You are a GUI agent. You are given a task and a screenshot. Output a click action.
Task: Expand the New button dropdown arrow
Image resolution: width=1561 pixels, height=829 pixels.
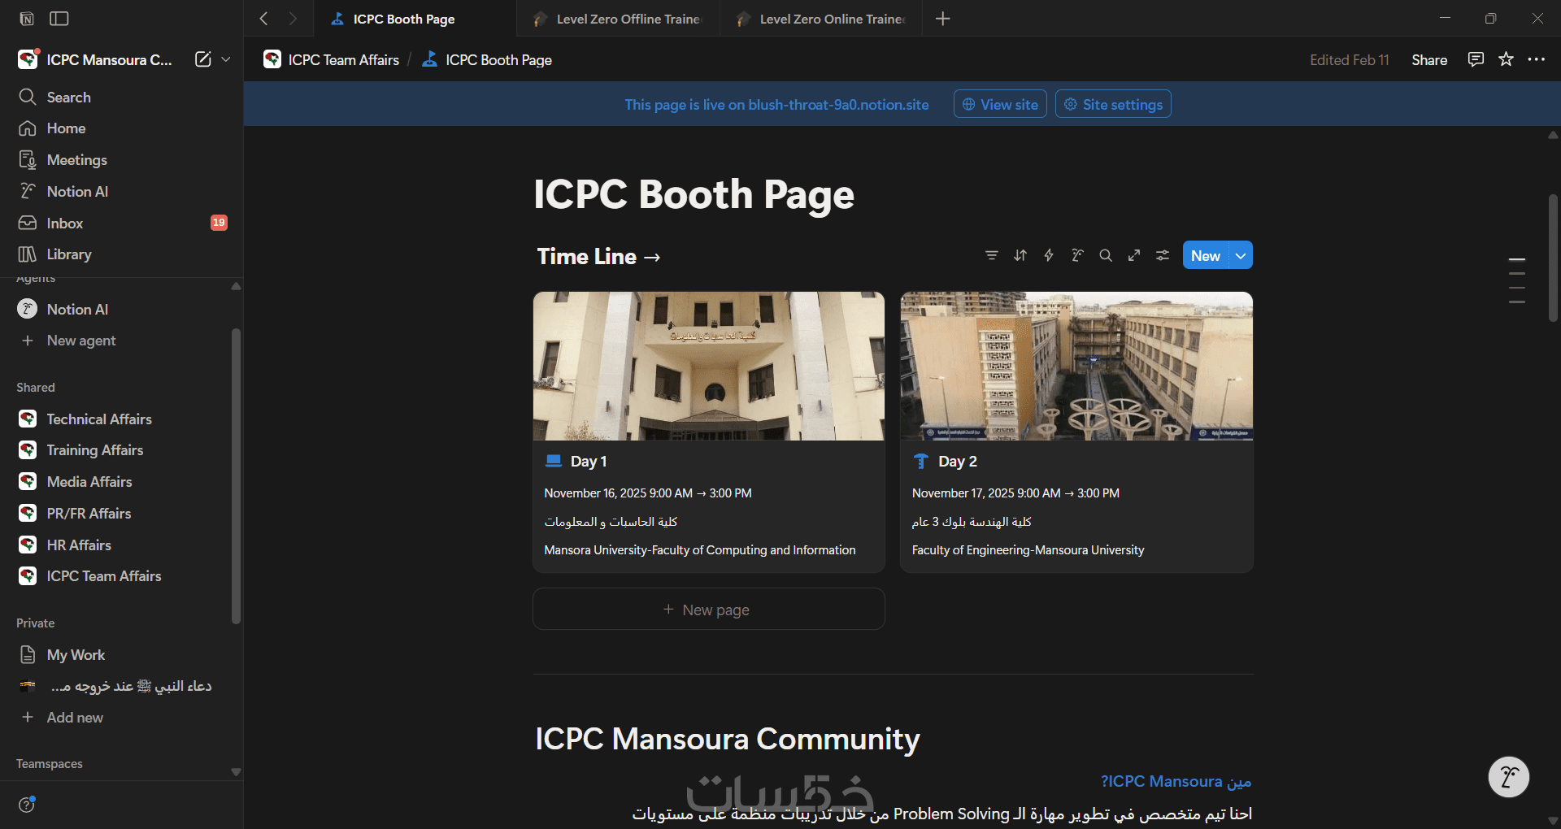(1241, 255)
